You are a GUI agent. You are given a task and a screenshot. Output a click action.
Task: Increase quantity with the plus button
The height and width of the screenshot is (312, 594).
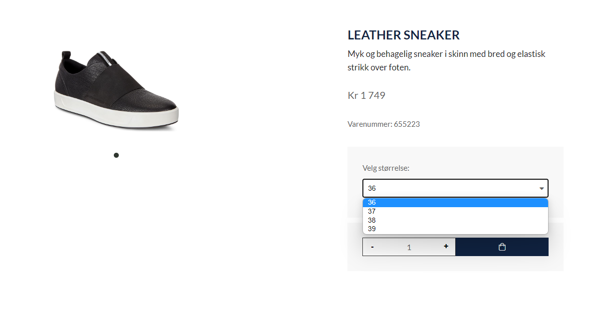coord(446,246)
